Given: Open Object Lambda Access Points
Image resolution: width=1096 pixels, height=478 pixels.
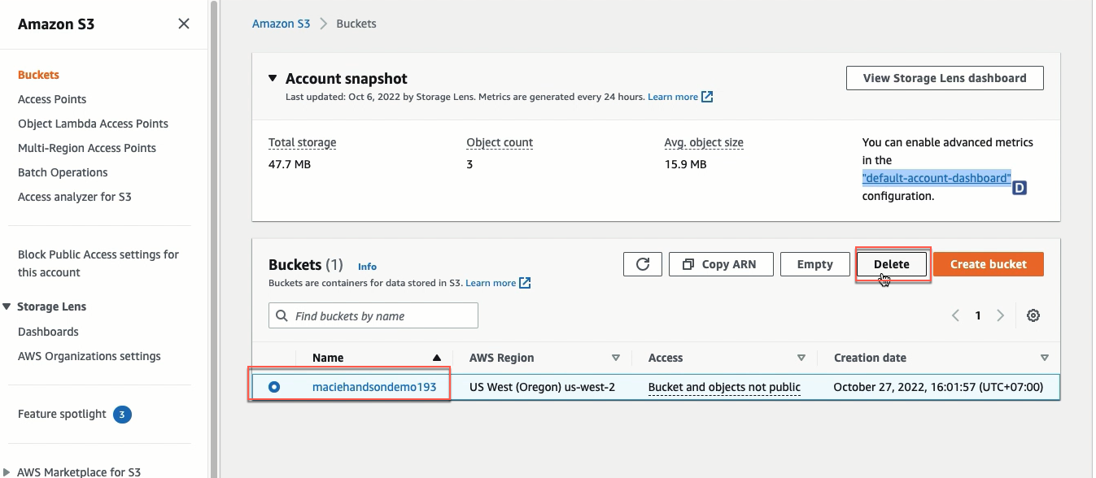Looking at the screenshot, I should pyautogui.click(x=93, y=124).
